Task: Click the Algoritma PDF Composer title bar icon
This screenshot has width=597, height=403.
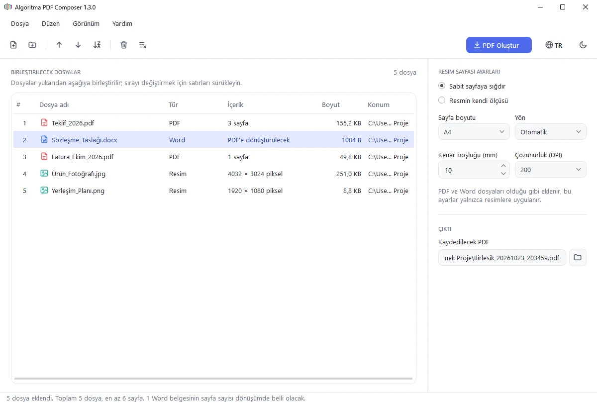Action: pos(7,7)
